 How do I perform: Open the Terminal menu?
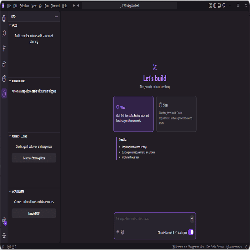click(55, 5)
